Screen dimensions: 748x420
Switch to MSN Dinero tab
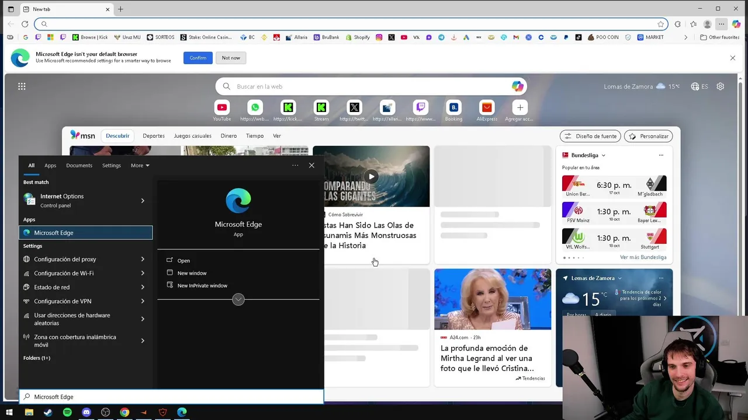[x=228, y=136]
